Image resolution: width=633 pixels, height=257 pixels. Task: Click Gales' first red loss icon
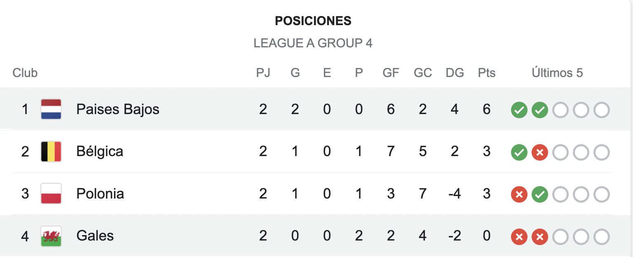(519, 237)
